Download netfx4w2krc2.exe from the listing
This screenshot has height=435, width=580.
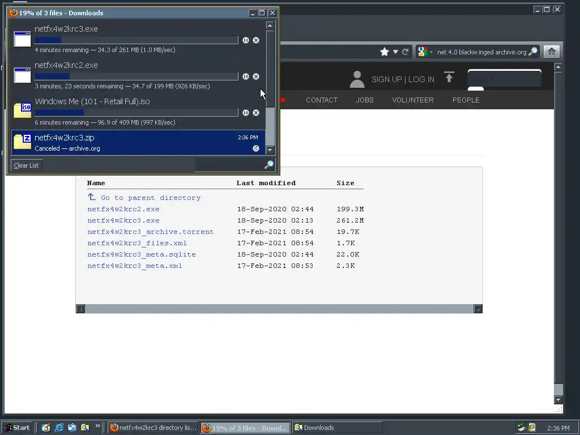123,209
